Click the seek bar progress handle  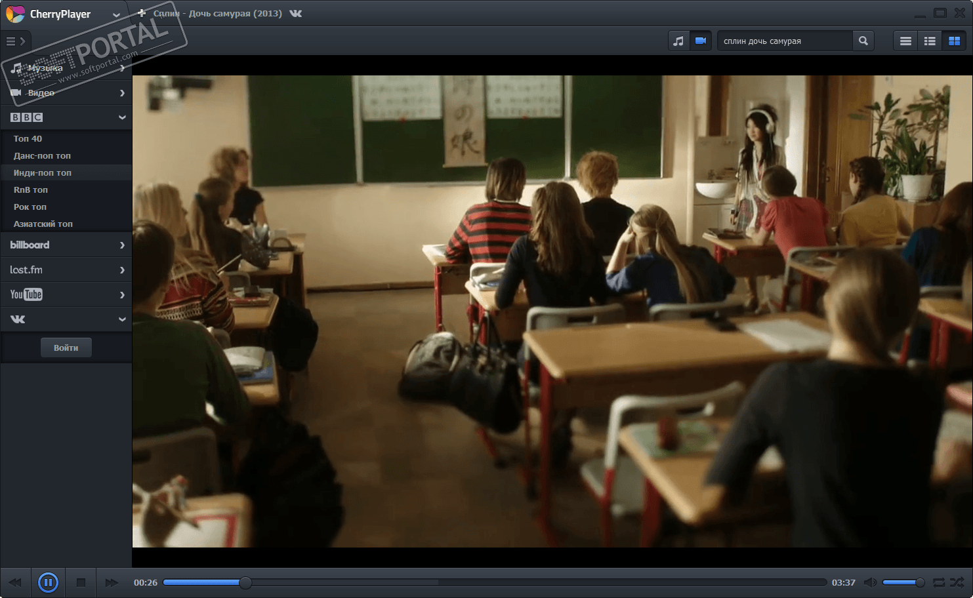click(245, 582)
